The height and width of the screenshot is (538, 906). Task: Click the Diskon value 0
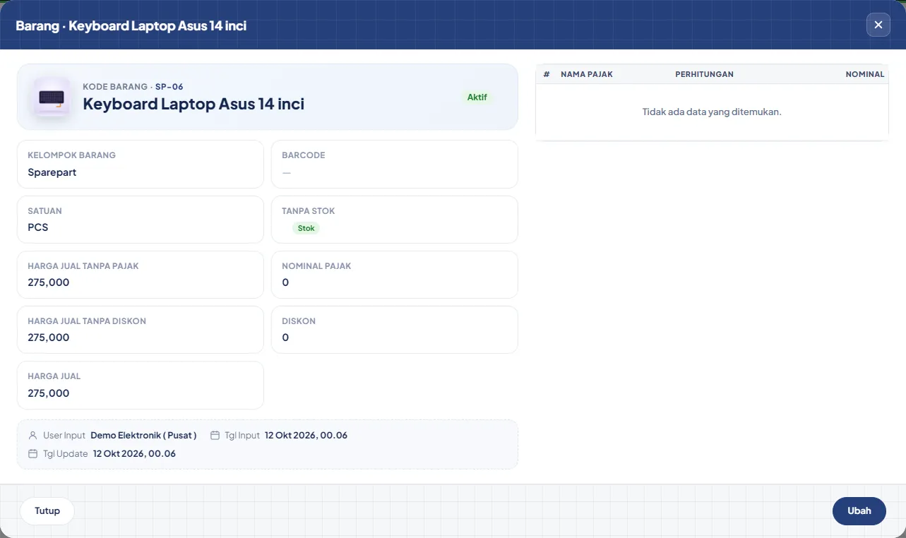click(x=285, y=337)
